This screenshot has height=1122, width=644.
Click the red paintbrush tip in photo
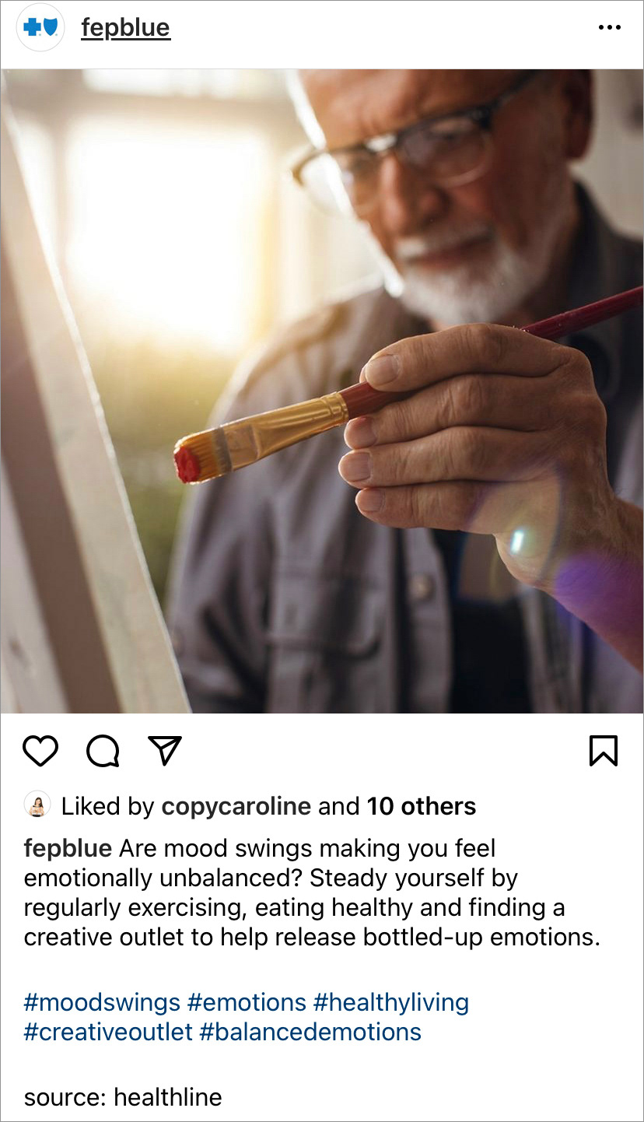pyautogui.click(x=187, y=464)
